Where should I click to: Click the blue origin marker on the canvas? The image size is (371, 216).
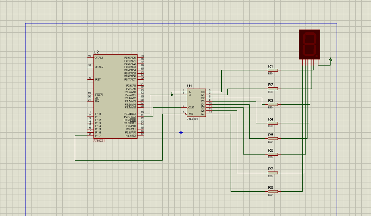(181, 133)
